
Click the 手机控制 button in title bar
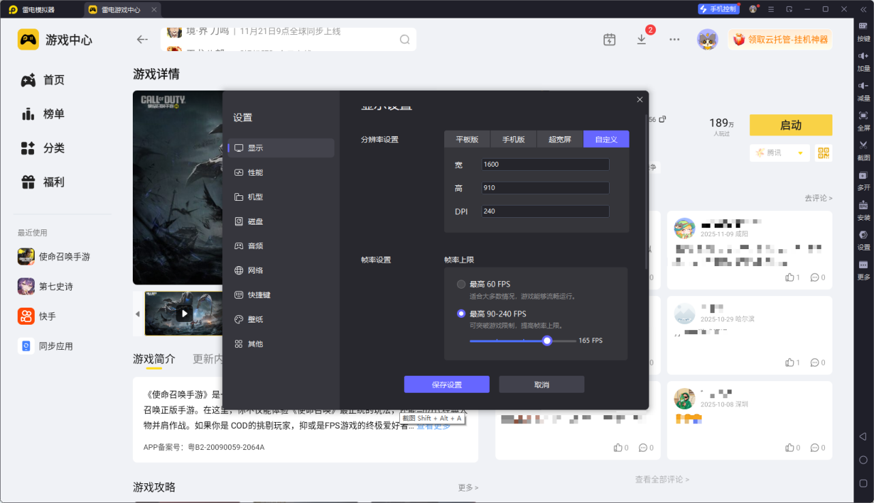click(719, 10)
